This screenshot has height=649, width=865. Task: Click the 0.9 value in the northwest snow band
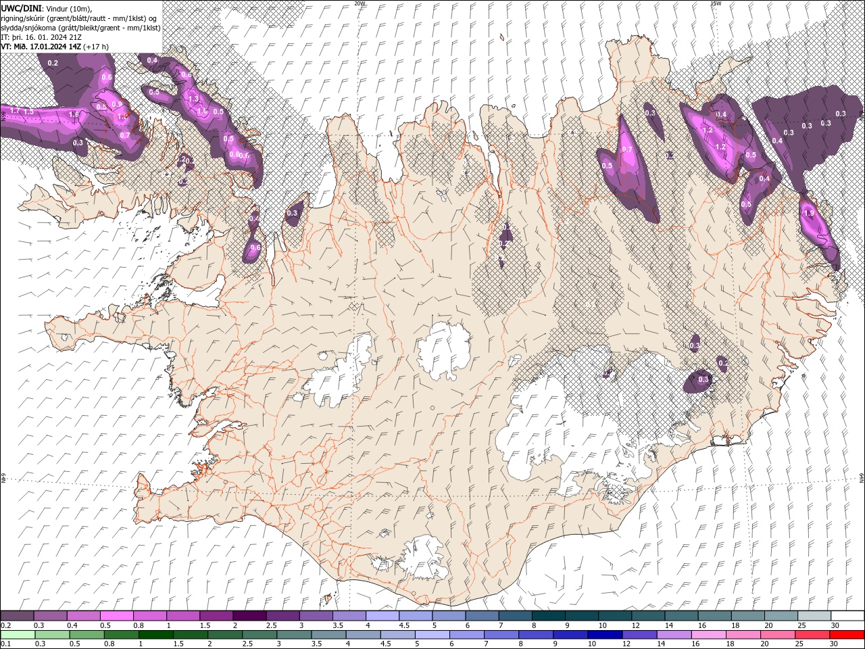(x=118, y=104)
